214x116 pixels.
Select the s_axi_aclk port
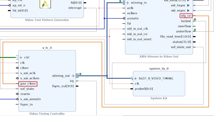(28, 73)
